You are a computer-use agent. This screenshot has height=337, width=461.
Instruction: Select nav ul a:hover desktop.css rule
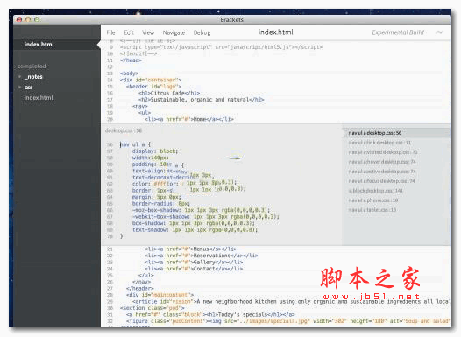coord(382,162)
